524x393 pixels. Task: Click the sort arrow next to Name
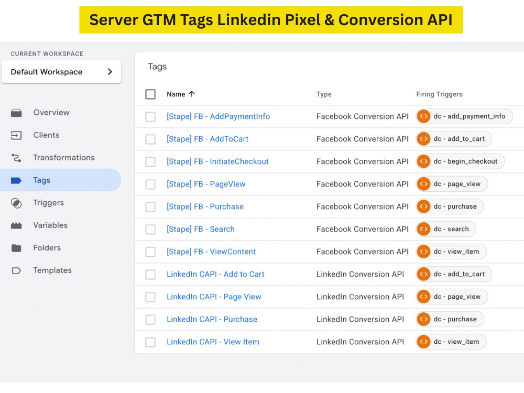(191, 94)
